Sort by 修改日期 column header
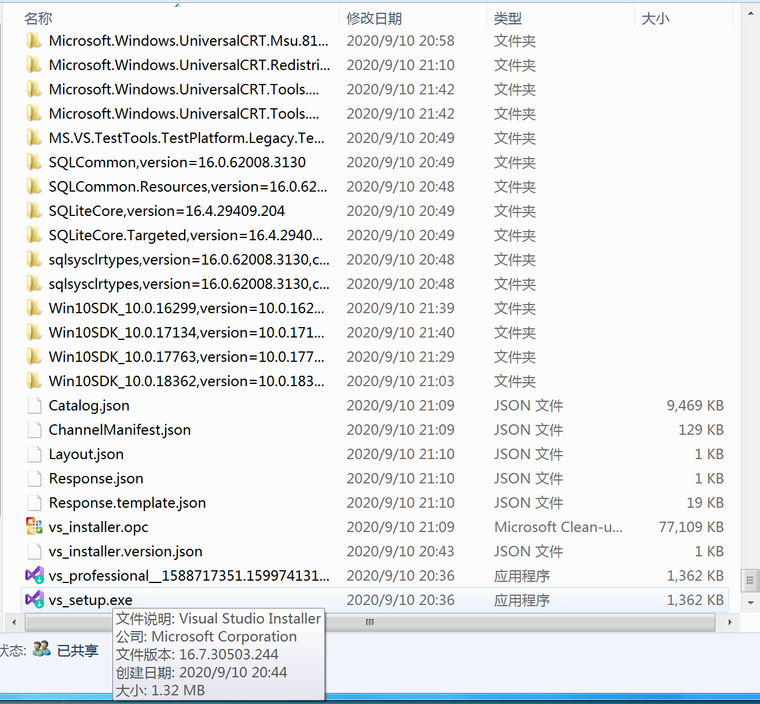This screenshot has width=760, height=704. [x=374, y=19]
